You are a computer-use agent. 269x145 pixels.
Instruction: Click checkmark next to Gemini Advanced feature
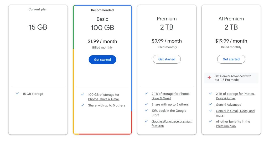(x=210, y=104)
